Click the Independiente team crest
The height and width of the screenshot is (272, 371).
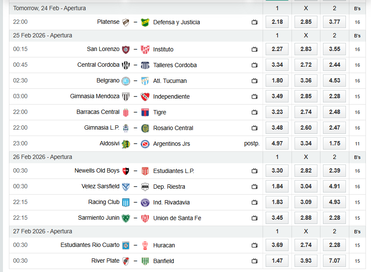(x=145, y=96)
